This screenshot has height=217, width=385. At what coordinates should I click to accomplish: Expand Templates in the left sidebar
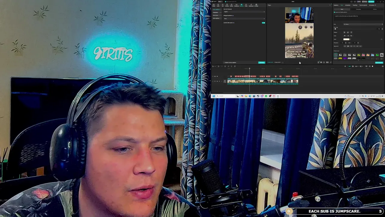(217, 12)
